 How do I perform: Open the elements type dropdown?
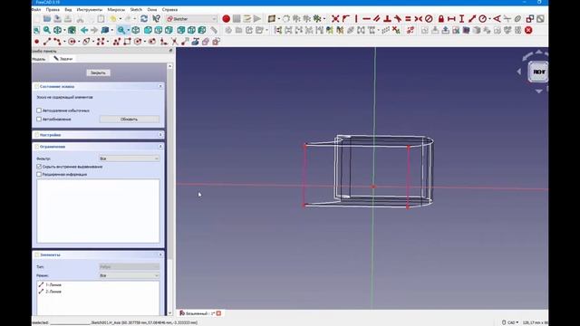coord(129,266)
